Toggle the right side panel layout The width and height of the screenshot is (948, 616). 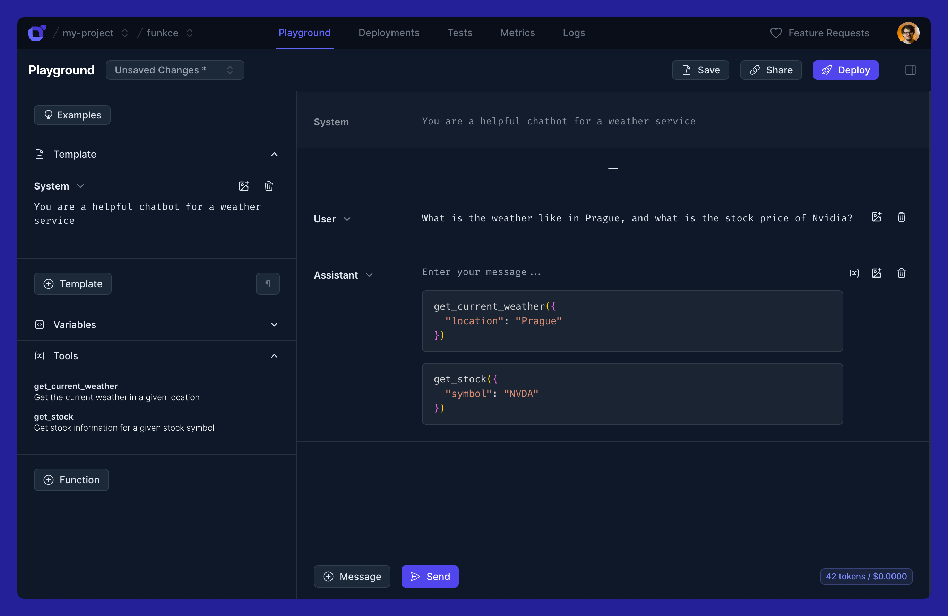click(910, 70)
